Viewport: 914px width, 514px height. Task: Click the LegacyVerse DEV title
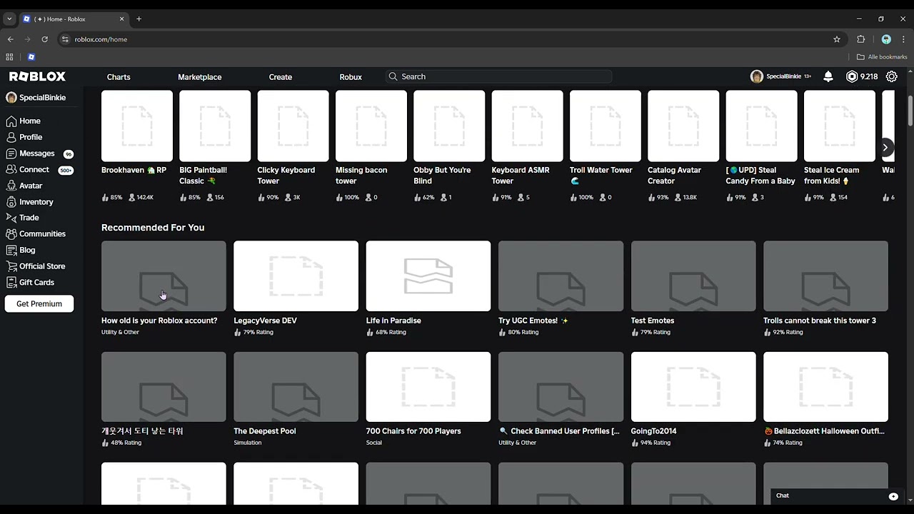(x=265, y=321)
